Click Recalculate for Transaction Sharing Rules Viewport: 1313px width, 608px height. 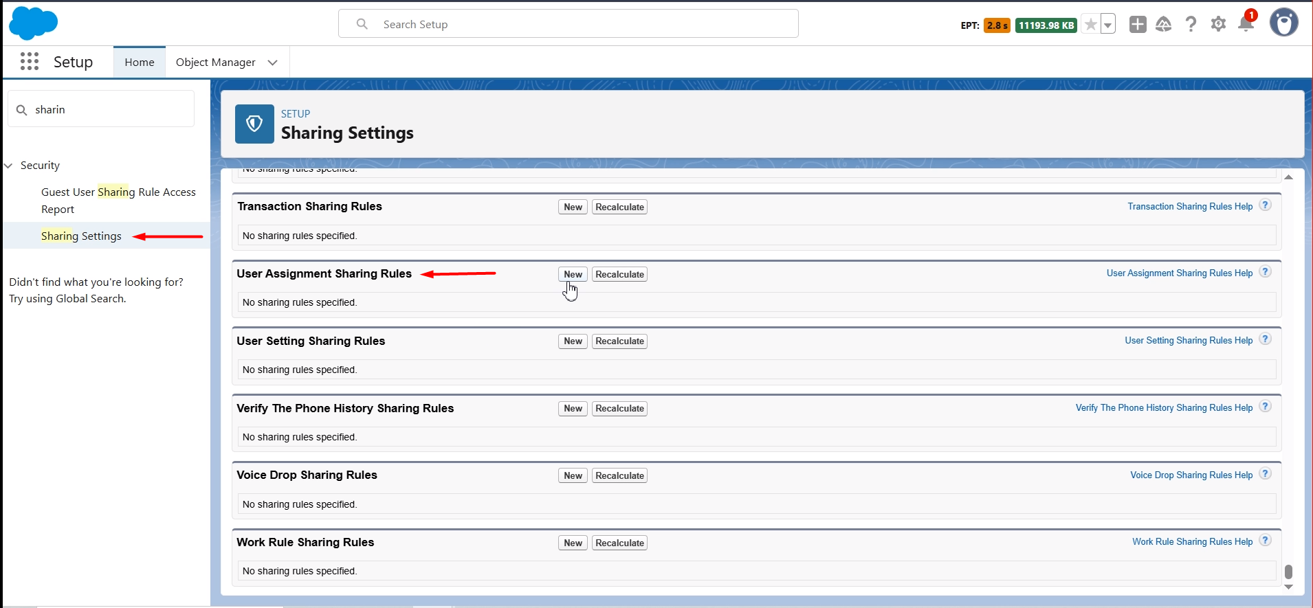click(619, 207)
